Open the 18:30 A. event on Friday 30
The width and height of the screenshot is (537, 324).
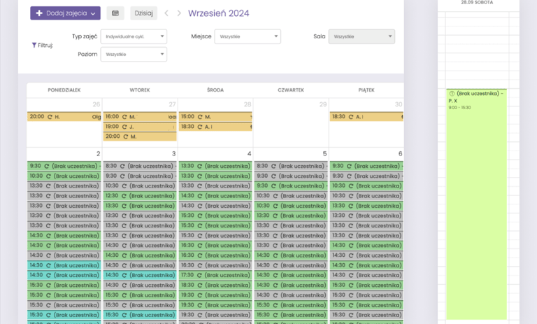click(366, 117)
